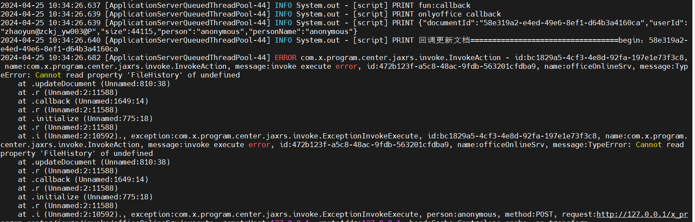This screenshot has height=222, width=695.
Task: Select the timestamp 10:34:26.682 on error line
Action: pyautogui.click(x=74, y=57)
